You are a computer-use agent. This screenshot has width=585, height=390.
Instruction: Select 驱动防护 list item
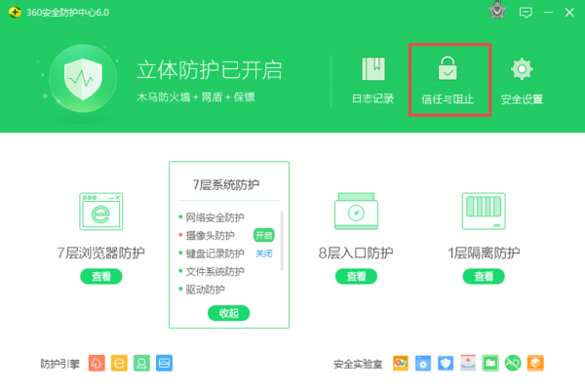coord(205,290)
